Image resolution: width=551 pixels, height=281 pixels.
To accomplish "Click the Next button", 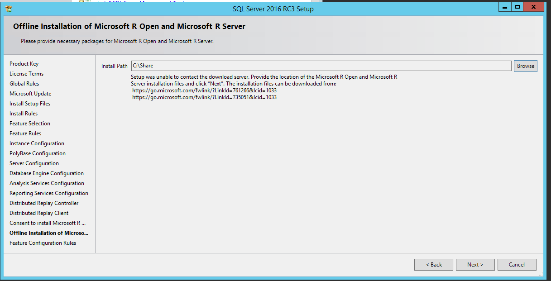I will click(x=475, y=265).
